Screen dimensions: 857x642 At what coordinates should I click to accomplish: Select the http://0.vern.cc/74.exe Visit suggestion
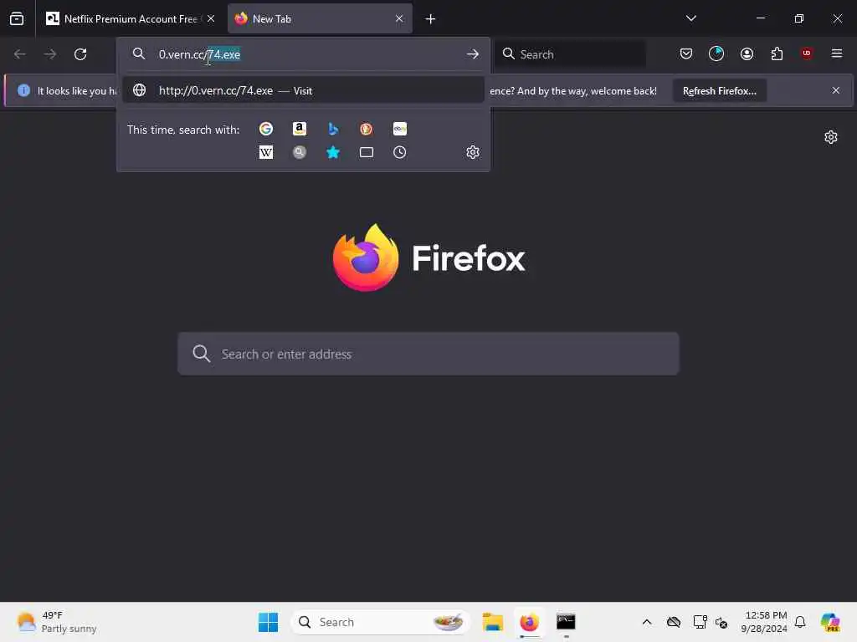pos(303,90)
